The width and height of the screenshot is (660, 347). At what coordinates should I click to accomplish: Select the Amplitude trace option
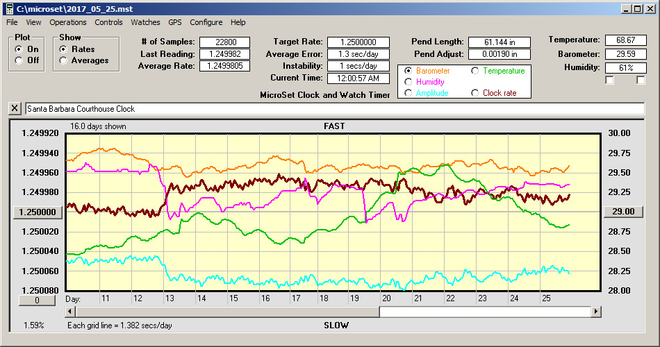coord(409,93)
